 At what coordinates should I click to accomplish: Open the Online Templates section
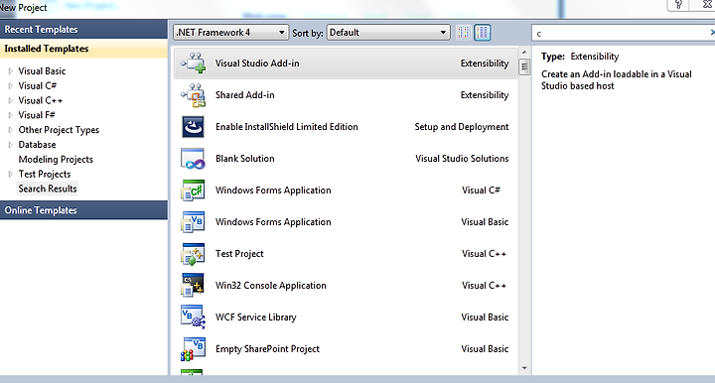click(83, 210)
